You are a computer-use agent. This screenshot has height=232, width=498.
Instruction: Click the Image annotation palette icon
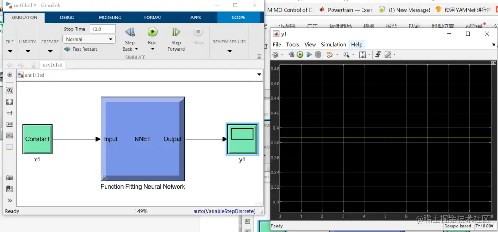10,136
